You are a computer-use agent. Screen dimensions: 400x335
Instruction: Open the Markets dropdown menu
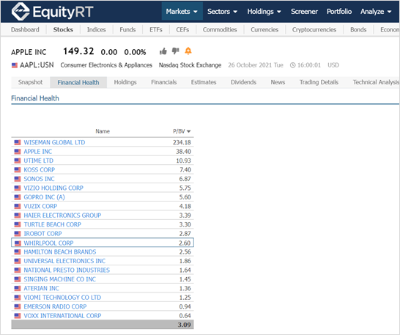coord(182,12)
